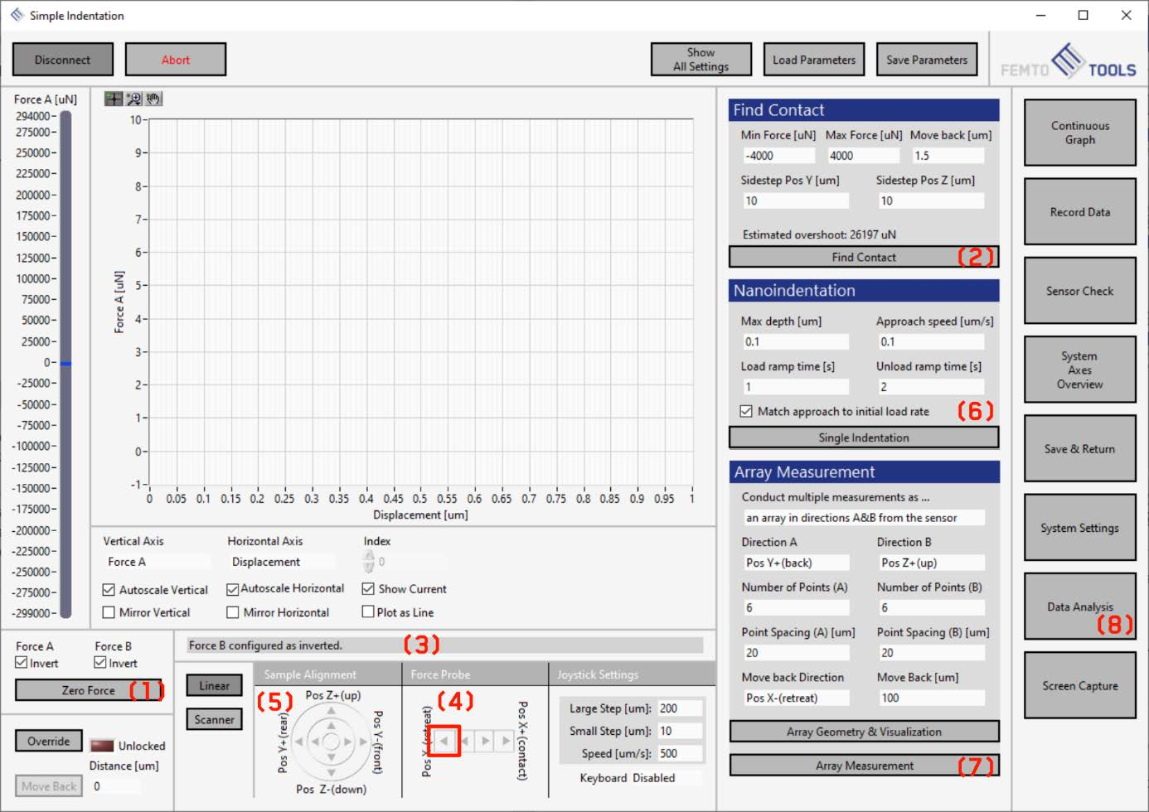The width and height of the screenshot is (1149, 812).
Task: Switch to the Scanner stage mode
Action: coord(214,719)
